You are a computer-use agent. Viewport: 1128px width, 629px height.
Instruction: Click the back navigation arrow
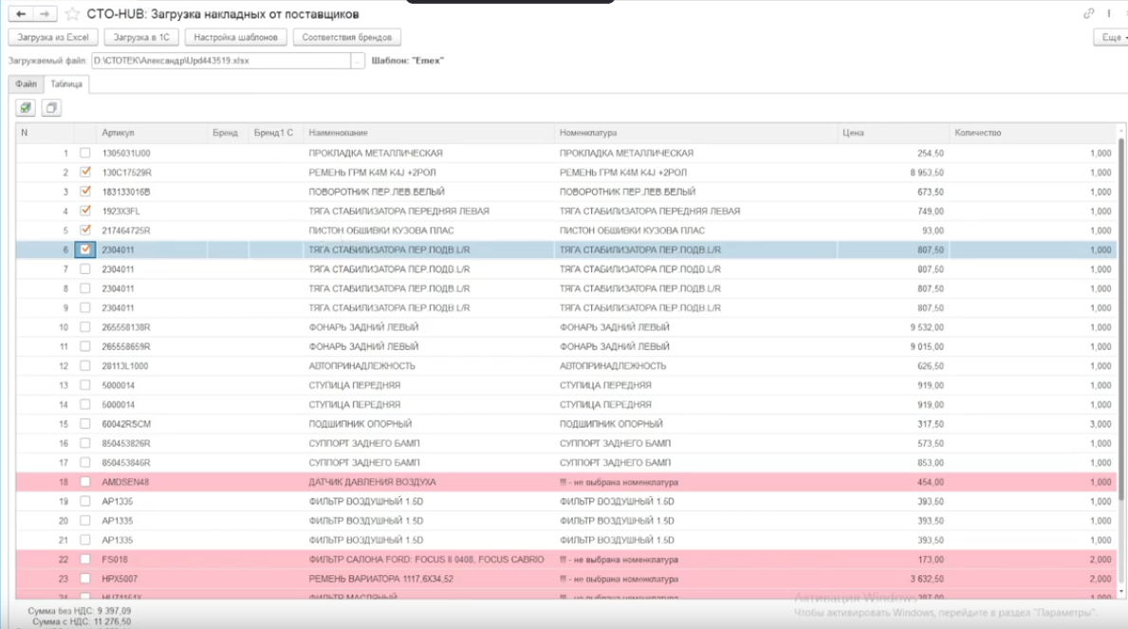coord(21,13)
